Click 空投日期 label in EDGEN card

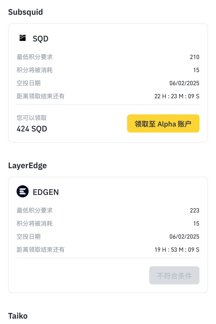click(29, 237)
